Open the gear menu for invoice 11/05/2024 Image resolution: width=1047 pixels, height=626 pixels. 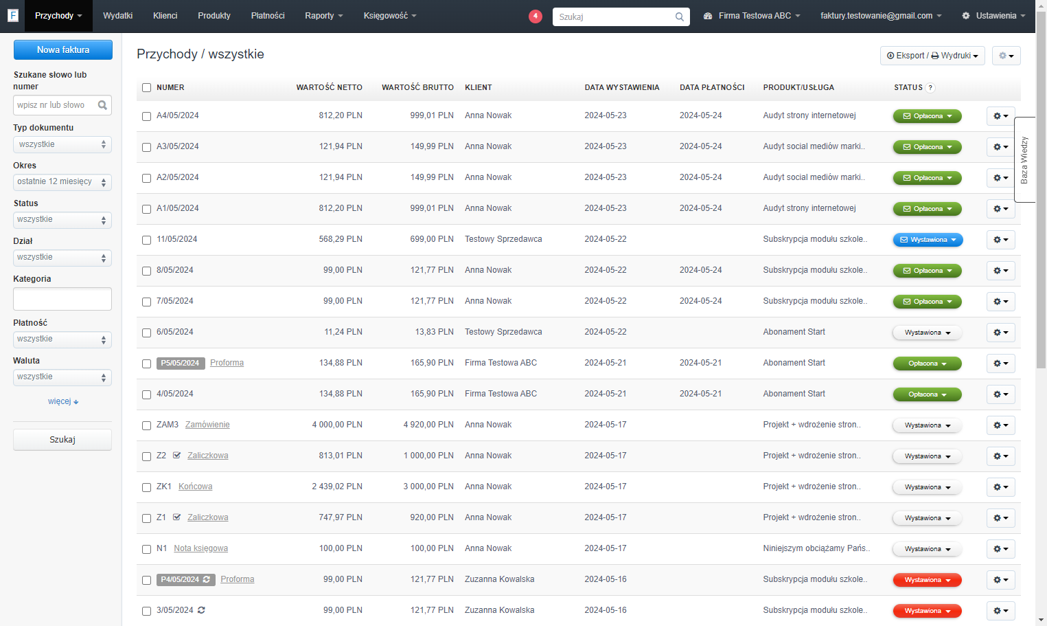point(1000,240)
